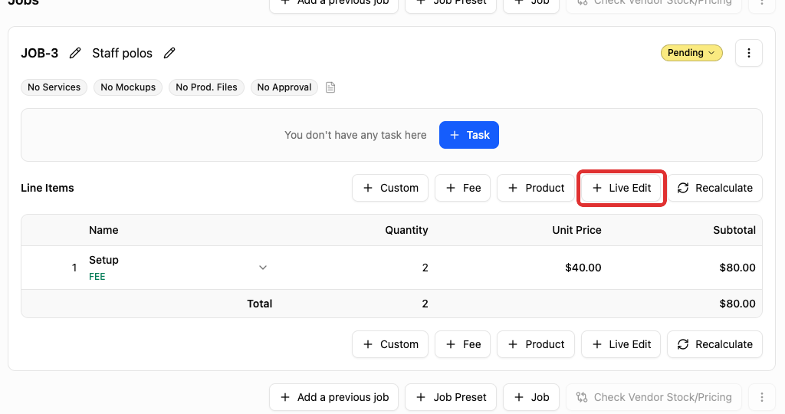Start Live Edit from upper line items toolbar
The image size is (785, 414).
click(x=621, y=188)
